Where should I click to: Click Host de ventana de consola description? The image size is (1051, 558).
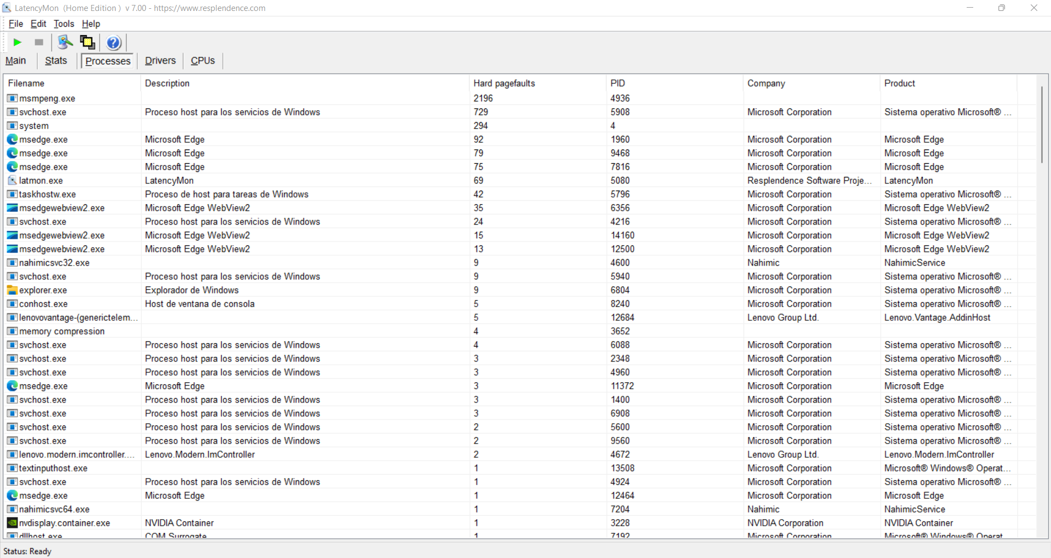pos(200,304)
